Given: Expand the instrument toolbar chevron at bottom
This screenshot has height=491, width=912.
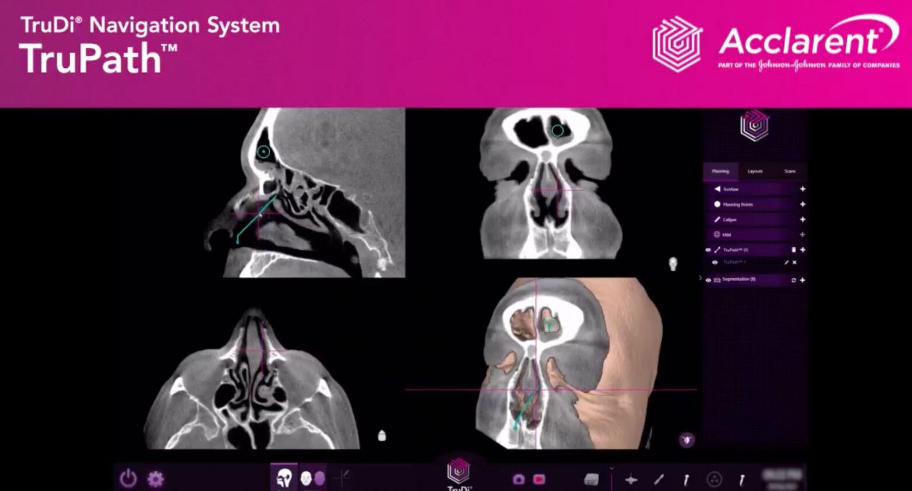Looking at the screenshot, I should (x=612, y=468).
